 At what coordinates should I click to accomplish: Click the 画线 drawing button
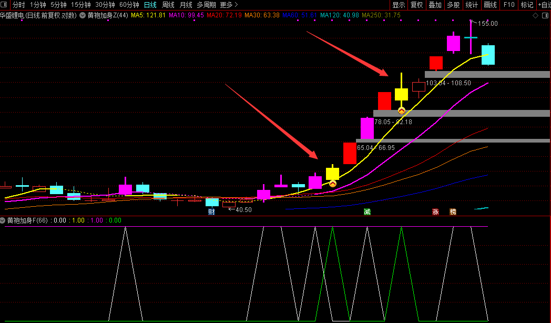pyautogui.click(x=489, y=5)
